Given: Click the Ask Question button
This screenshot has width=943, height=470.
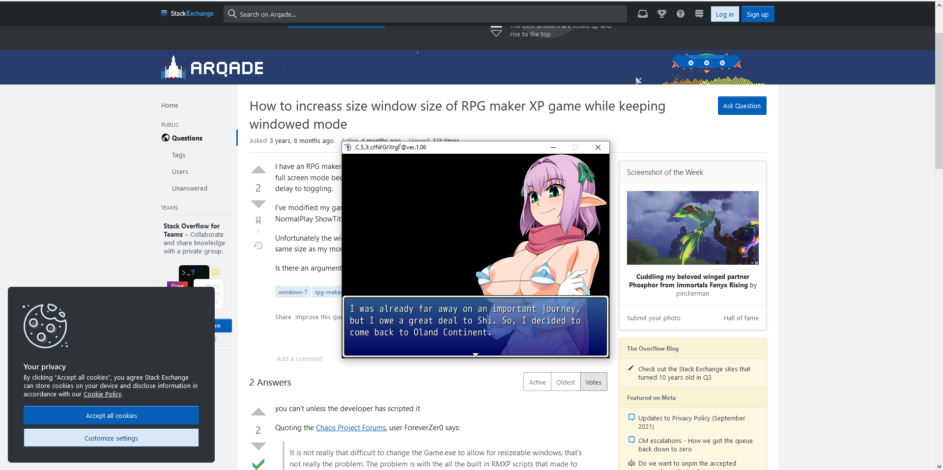Looking at the screenshot, I should pos(742,106).
